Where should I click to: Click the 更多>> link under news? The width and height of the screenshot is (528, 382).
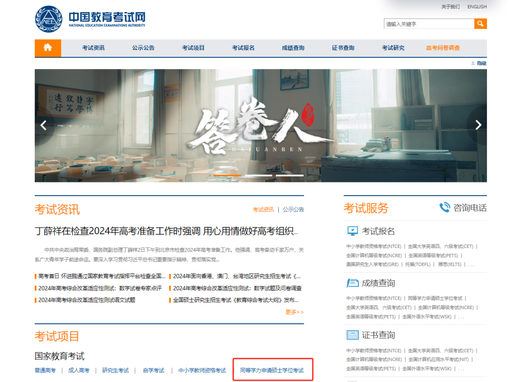[x=294, y=312]
